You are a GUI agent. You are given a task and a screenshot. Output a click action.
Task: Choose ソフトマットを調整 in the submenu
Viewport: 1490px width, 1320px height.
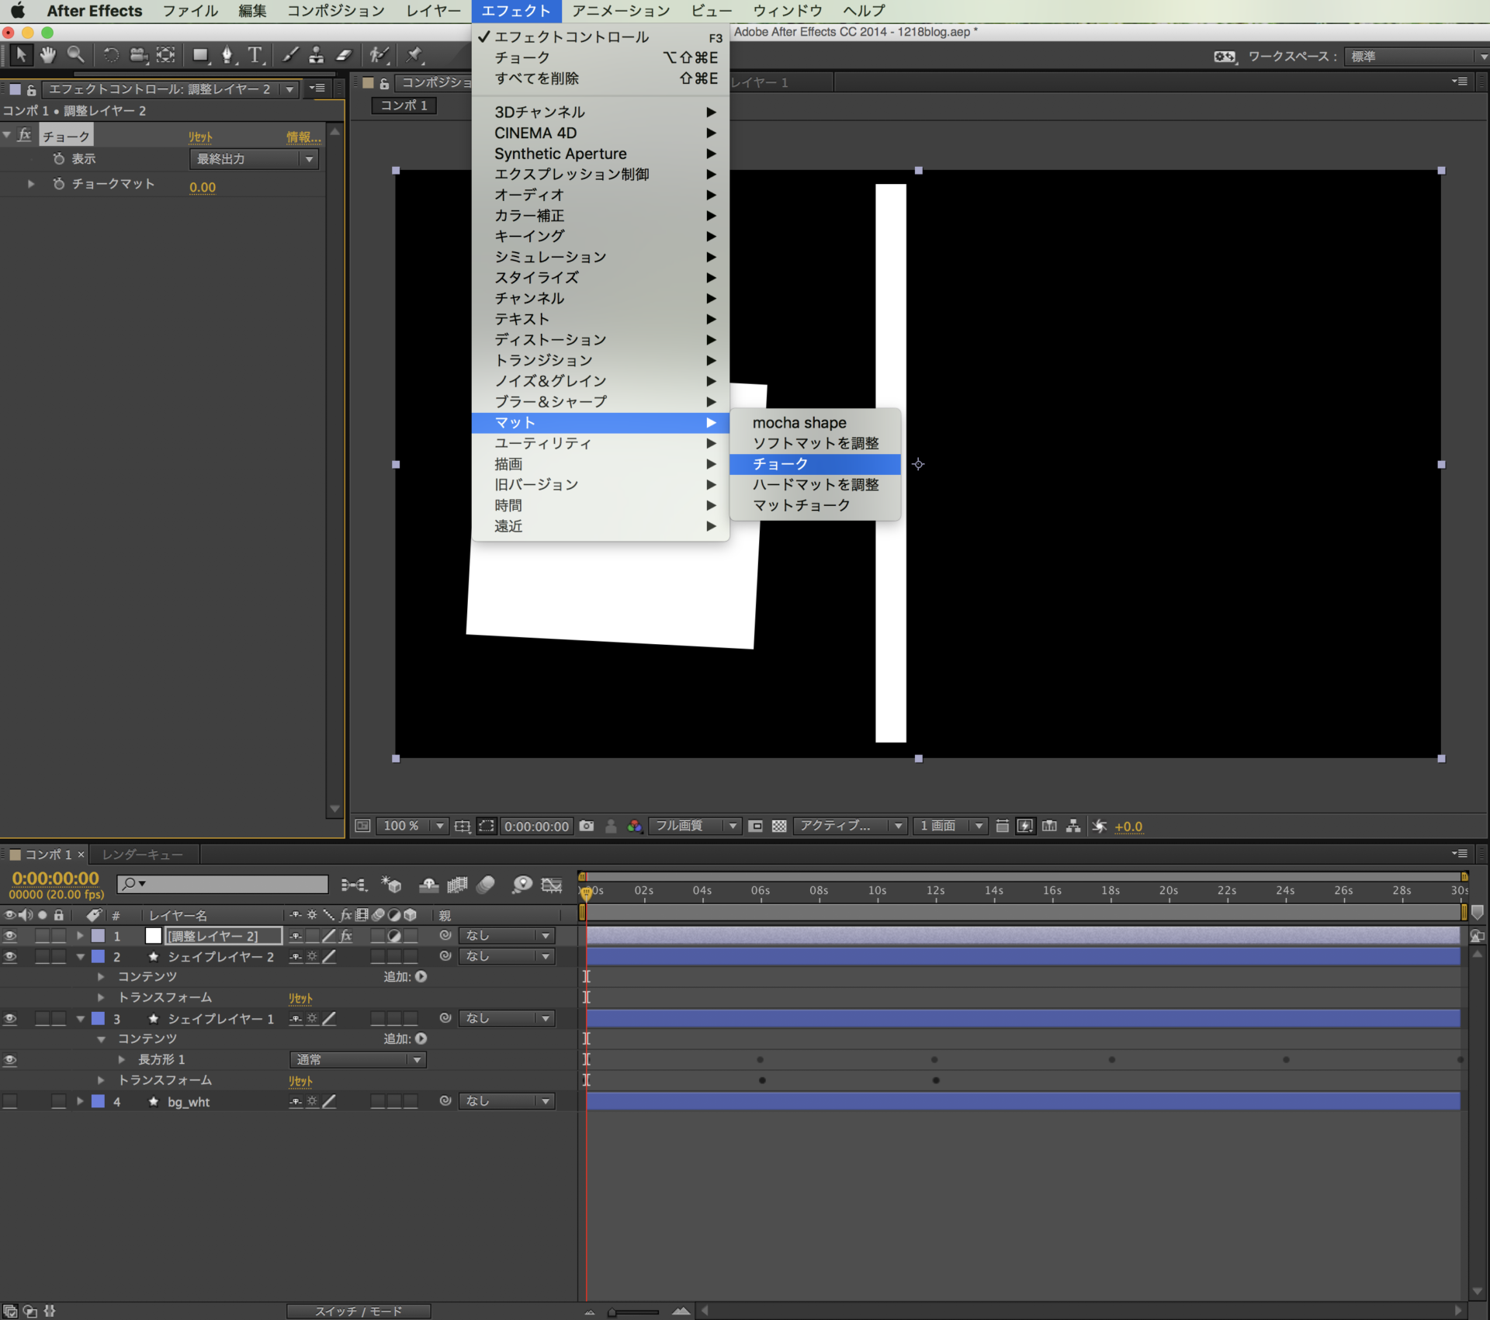815,443
